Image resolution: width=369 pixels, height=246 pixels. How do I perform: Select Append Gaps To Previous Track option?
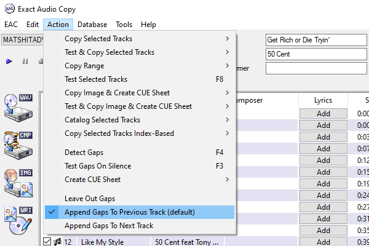pos(129,212)
